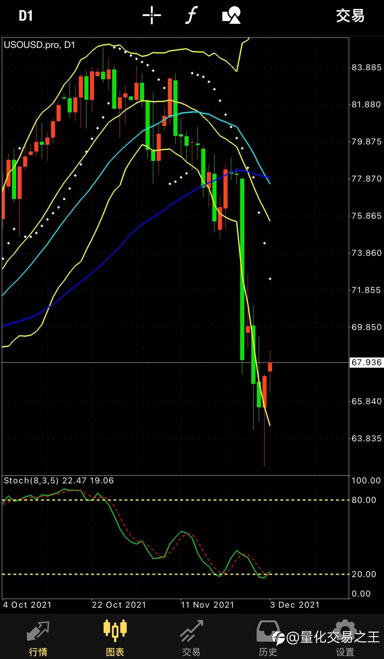Click the stochastic 80.00 level label

click(364, 500)
